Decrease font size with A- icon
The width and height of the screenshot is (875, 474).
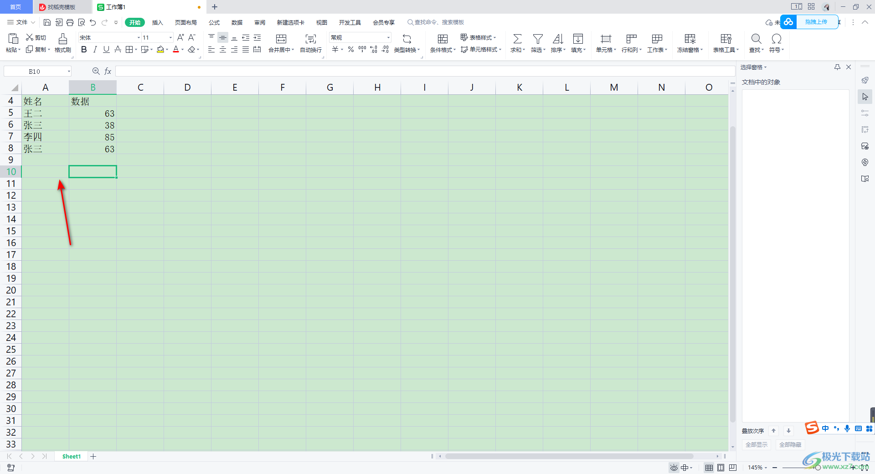click(x=192, y=37)
